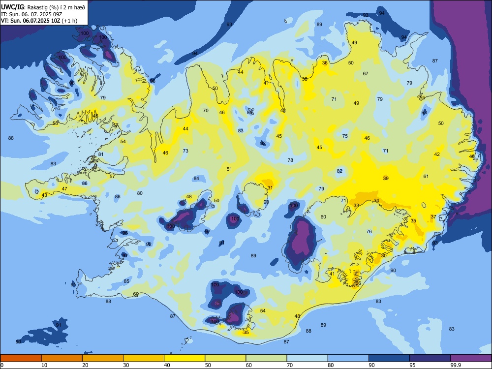Click the map value '37' near the east coast
The width and height of the screenshot is (492, 369).
tap(433, 217)
